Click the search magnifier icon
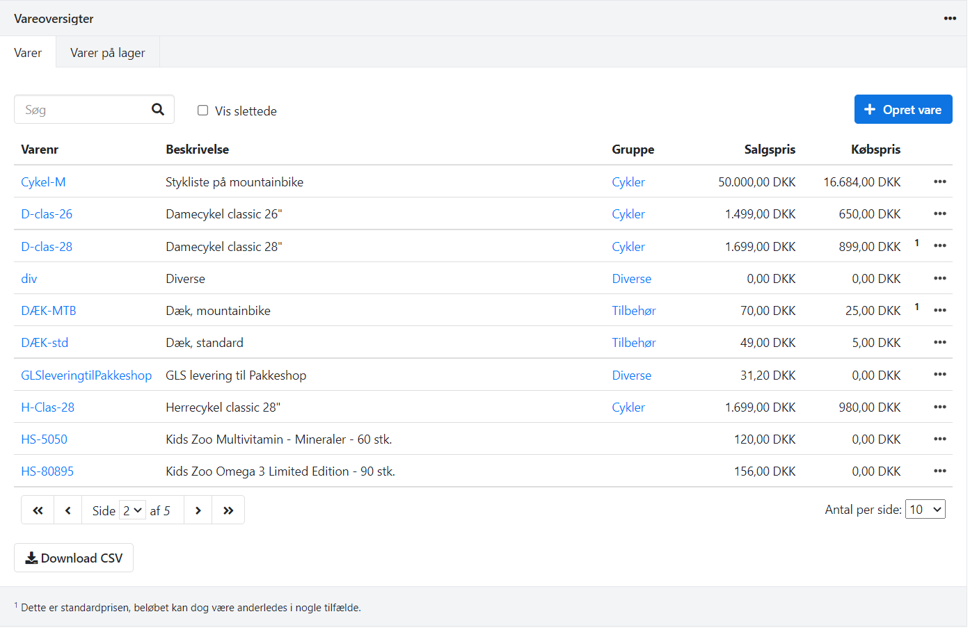This screenshot has width=970, height=630. (158, 109)
